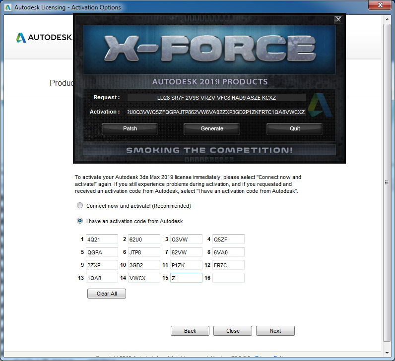Click the vertical scrollbar thumb
Screen dimensions: 395x361
[387, 182]
